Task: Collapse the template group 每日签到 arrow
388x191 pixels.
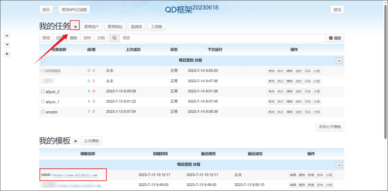Action: (x=339, y=165)
